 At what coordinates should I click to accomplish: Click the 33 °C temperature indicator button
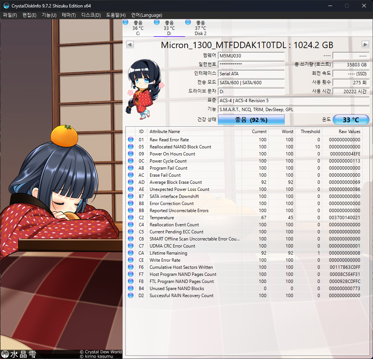click(x=351, y=120)
